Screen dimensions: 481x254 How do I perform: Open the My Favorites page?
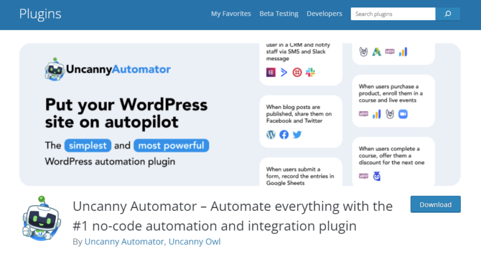tap(230, 14)
